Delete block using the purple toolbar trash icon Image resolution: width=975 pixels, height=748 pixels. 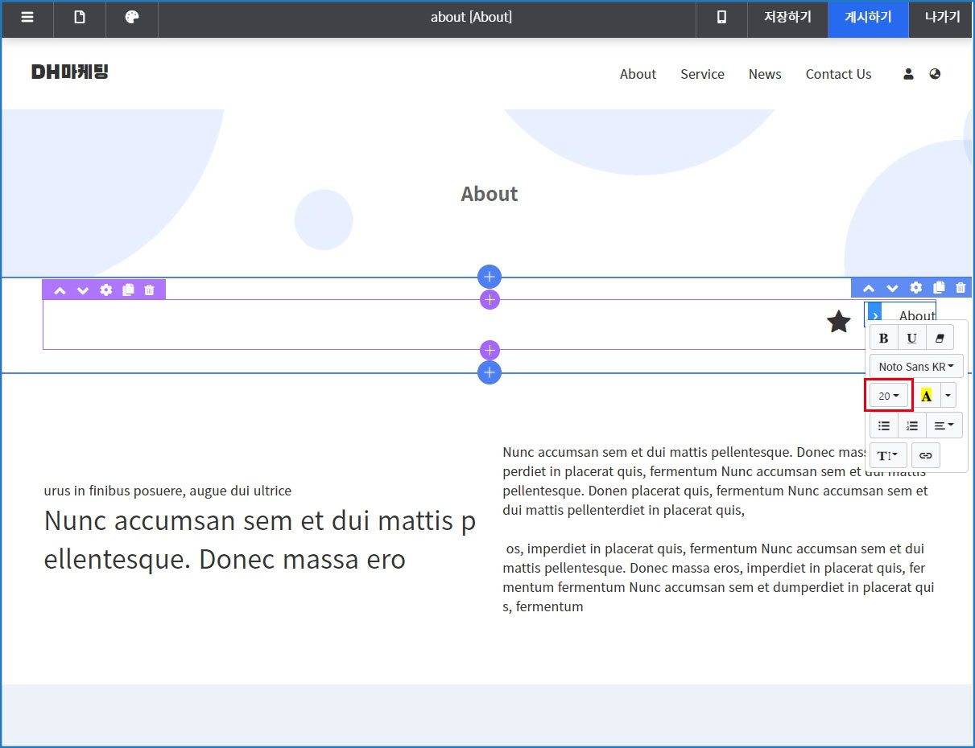click(x=149, y=290)
